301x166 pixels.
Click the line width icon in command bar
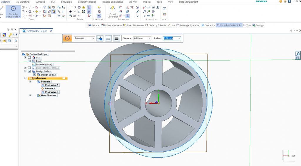point(116,38)
